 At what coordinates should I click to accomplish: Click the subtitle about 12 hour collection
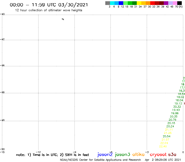pos(48,10)
